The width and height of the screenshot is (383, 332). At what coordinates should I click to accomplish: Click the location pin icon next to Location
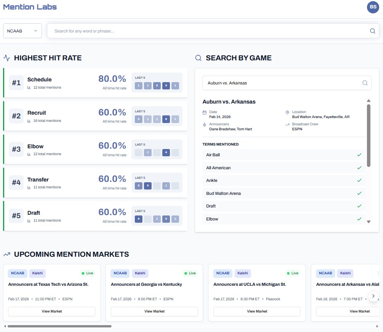(x=287, y=112)
